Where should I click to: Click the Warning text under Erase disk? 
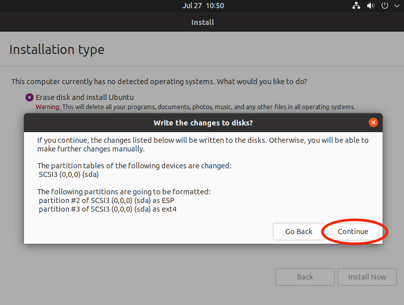(195, 107)
